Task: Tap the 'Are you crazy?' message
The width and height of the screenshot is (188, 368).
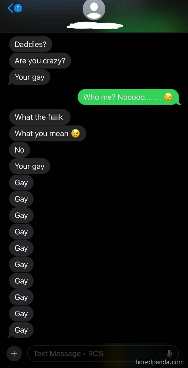Action: click(x=40, y=61)
